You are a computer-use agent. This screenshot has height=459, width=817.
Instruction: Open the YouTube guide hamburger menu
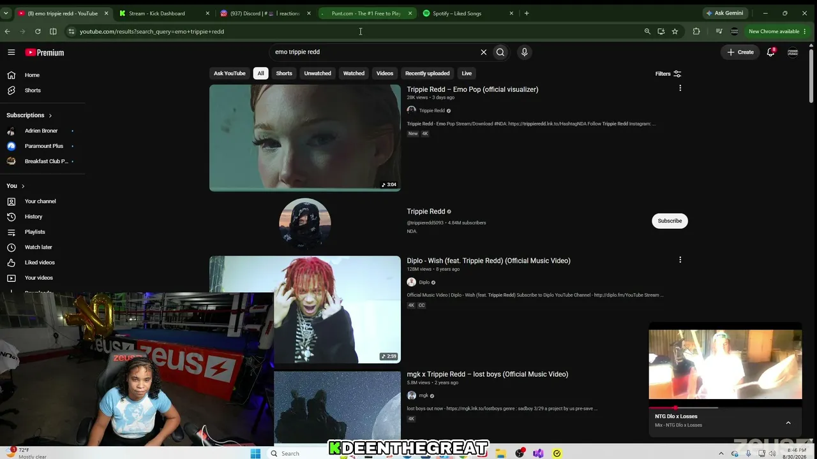click(11, 52)
